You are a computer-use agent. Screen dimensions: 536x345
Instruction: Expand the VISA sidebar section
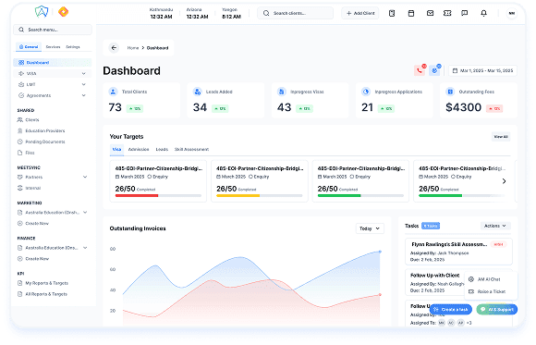pos(53,73)
